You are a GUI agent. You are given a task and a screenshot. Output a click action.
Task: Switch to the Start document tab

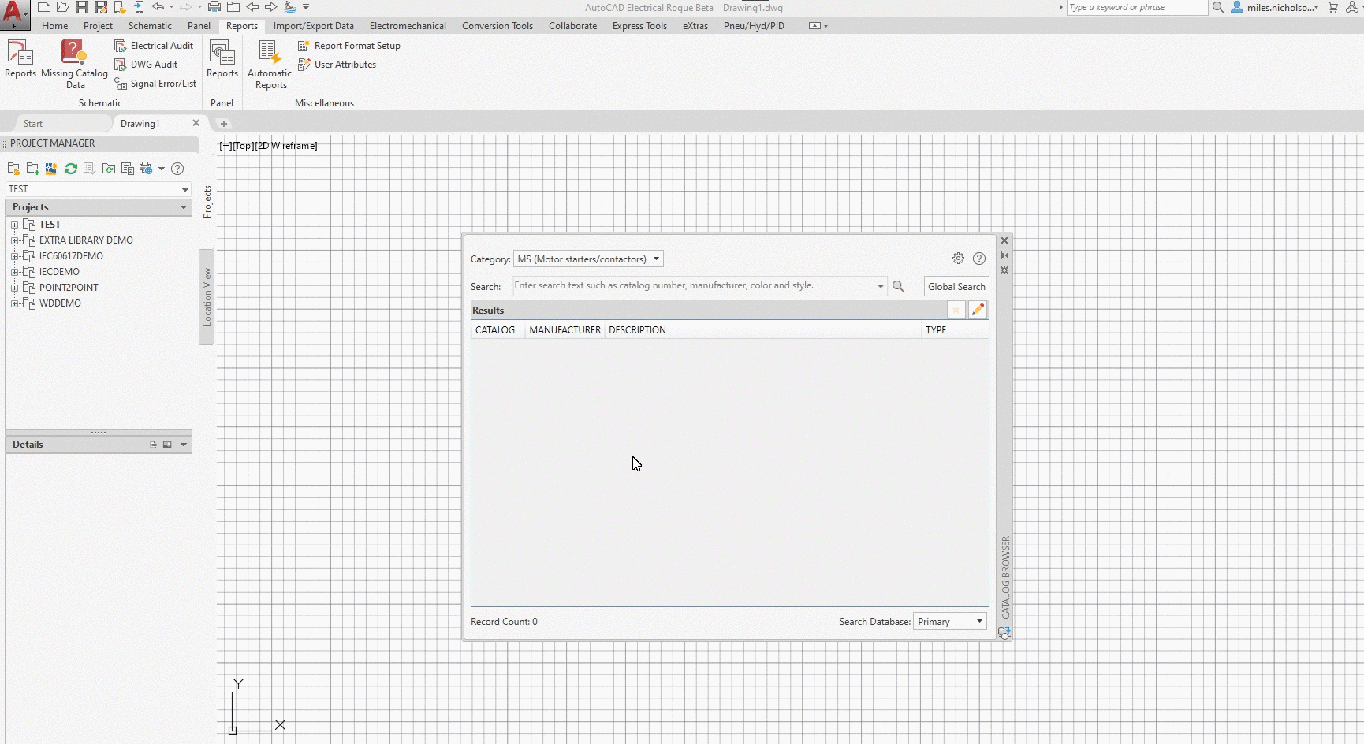[x=33, y=124]
